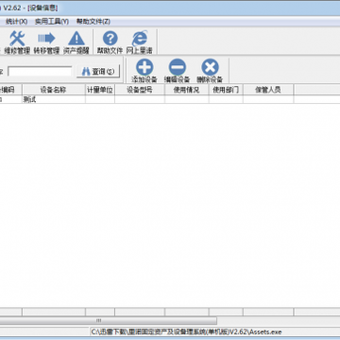340x340 pixels.
Task: Open 帮助文件 question mark icon
Action: coord(110,42)
